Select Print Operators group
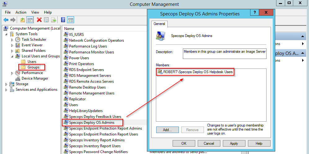This screenshot has width=309, height=154. (x=82, y=64)
